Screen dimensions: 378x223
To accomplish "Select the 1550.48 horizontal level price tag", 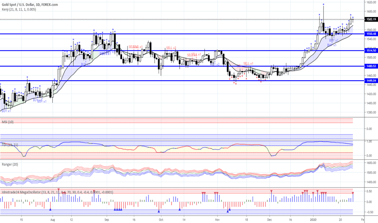I will pyautogui.click(x=371, y=34).
